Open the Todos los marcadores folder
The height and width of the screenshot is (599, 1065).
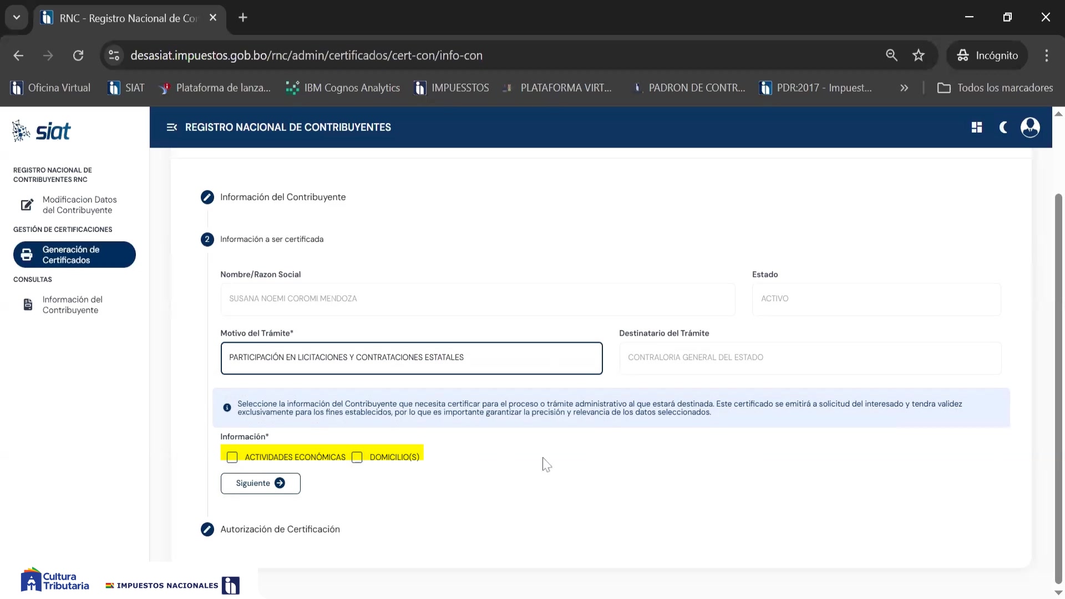tap(995, 88)
